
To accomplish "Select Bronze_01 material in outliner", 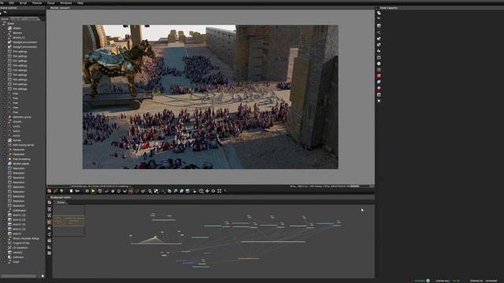I will (19, 38).
